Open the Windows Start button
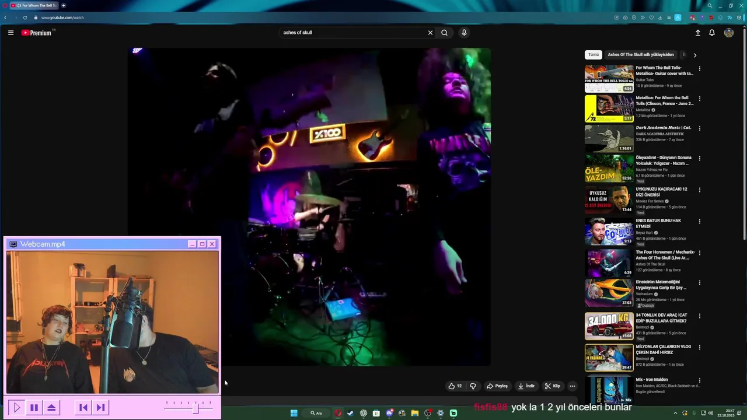Viewport: 747px width, 420px height. [294, 413]
